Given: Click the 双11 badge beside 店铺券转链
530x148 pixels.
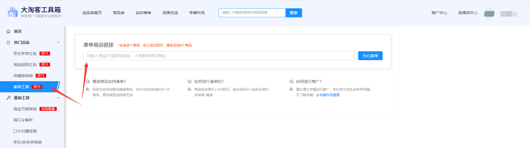Looking at the screenshot, I should (41, 76).
